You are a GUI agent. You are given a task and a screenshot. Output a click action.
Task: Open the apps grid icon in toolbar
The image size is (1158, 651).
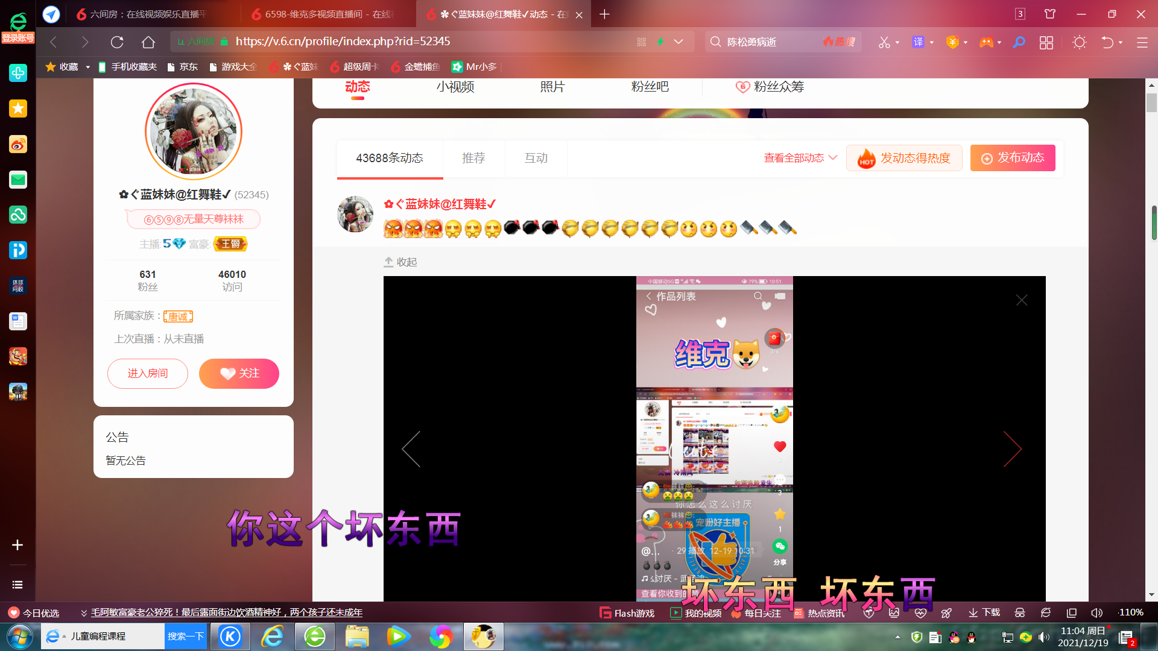tap(1046, 42)
